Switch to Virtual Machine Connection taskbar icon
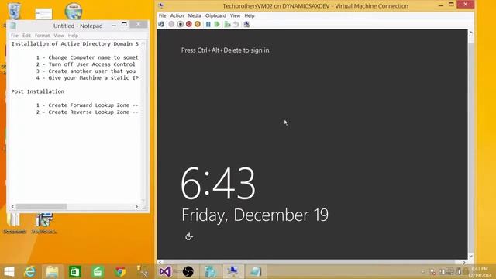This screenshot has height=279, width=496. (x=233, y=272)
